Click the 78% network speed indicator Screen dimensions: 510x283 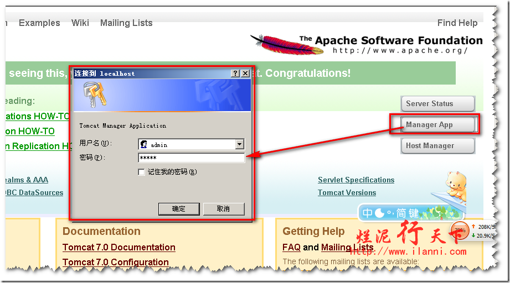click(x=459, y=229)
